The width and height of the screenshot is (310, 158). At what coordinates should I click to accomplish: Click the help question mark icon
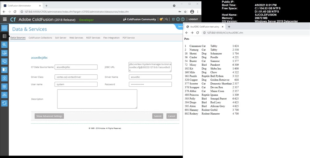tap(183, 19)
